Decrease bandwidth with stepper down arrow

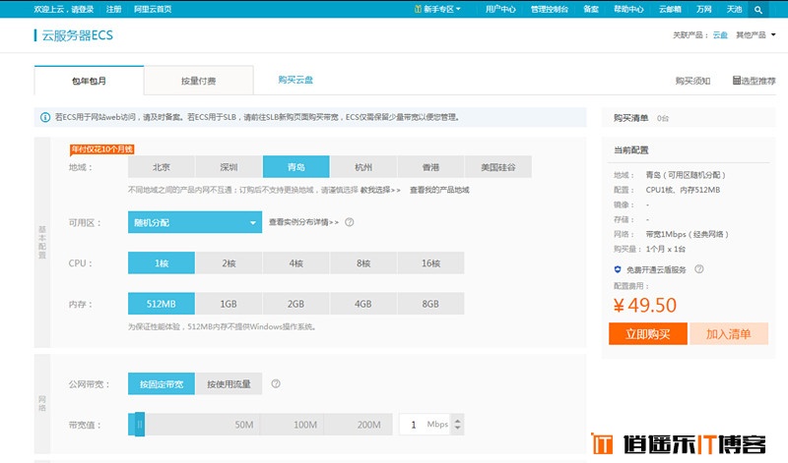457,429
